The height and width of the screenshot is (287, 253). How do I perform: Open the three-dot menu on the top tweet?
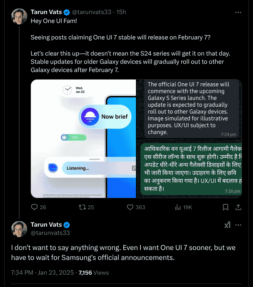tap(238, 12)
